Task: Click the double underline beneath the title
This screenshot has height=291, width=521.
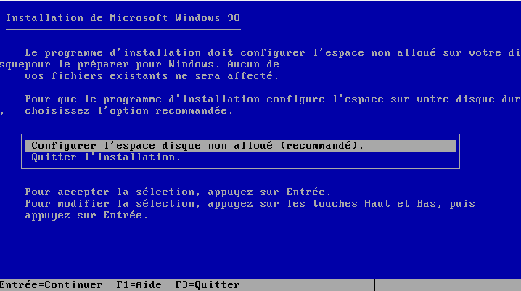Action: 123,29
